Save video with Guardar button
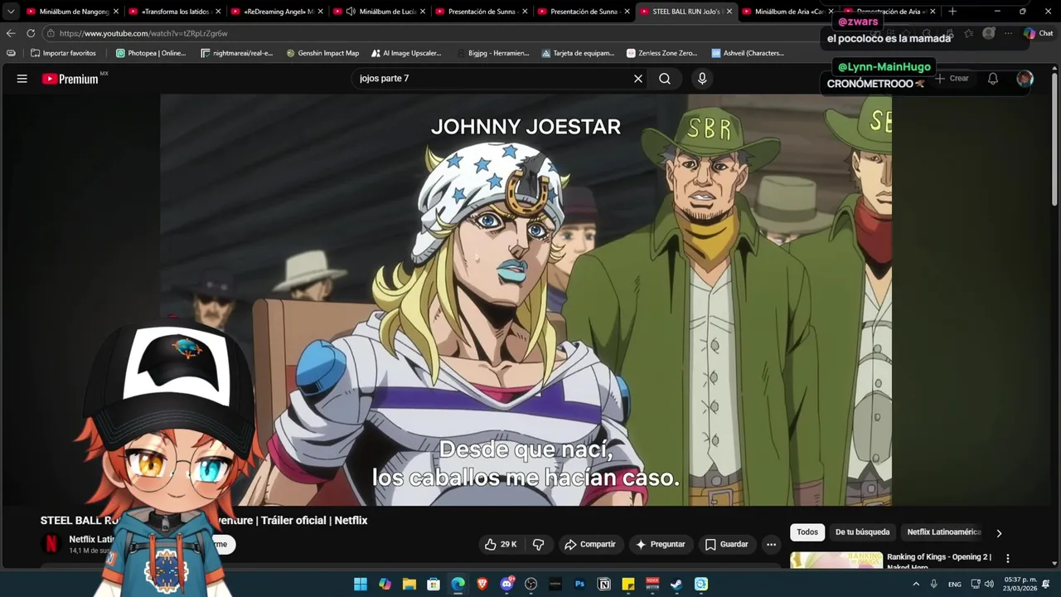The height and width of the screenshot is (597, 1061). 726,544
